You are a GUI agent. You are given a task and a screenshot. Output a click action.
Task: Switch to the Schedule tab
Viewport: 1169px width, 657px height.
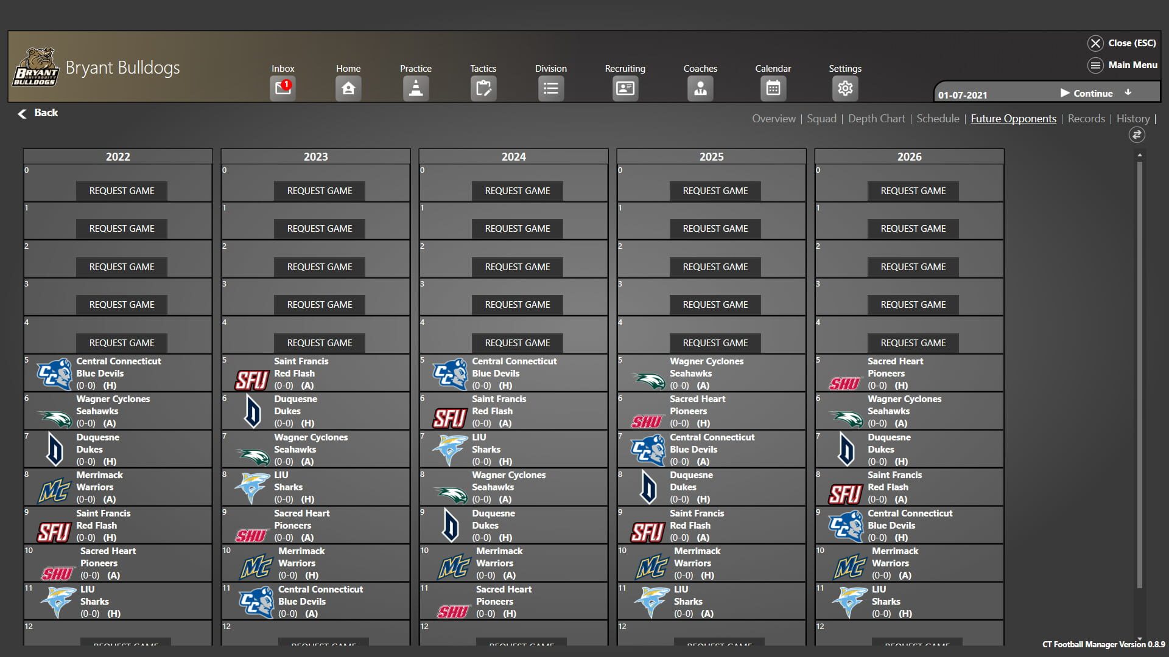(x=938, y=119)
